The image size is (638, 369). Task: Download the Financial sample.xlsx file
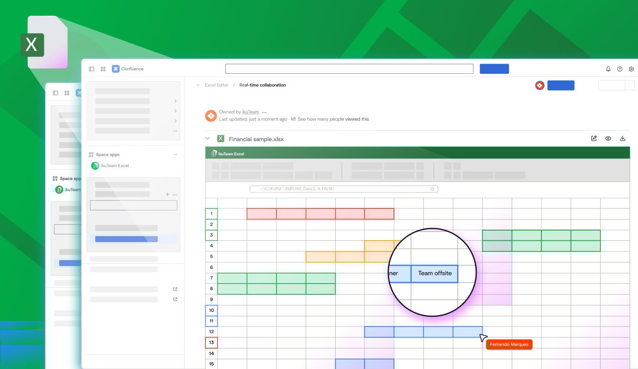(x=623, y=138)
